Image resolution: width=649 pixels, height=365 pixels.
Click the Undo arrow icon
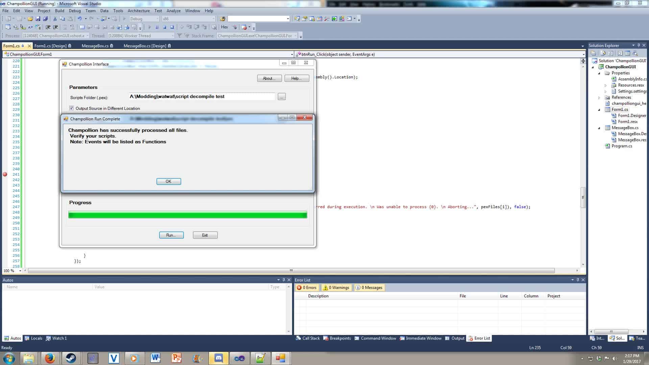coord(79,19)
